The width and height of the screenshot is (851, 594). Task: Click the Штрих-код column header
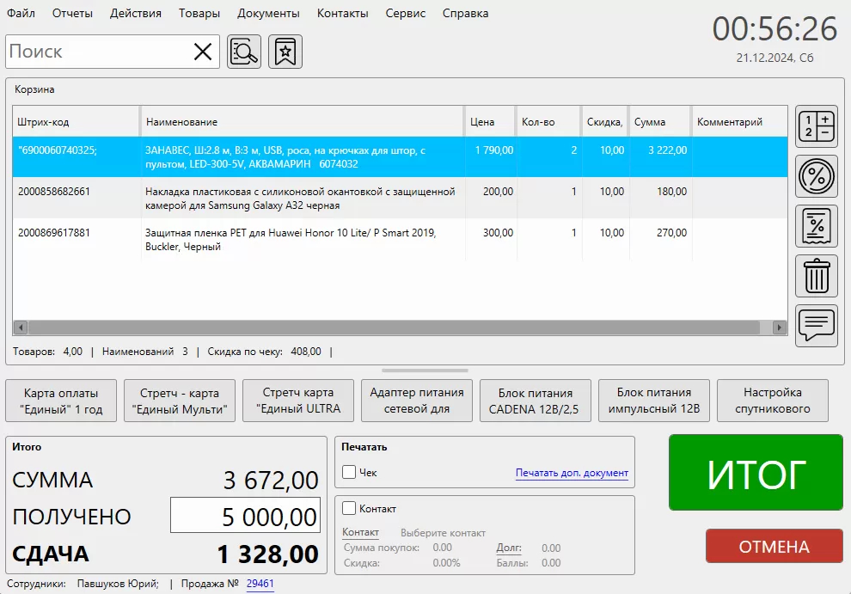76,121
